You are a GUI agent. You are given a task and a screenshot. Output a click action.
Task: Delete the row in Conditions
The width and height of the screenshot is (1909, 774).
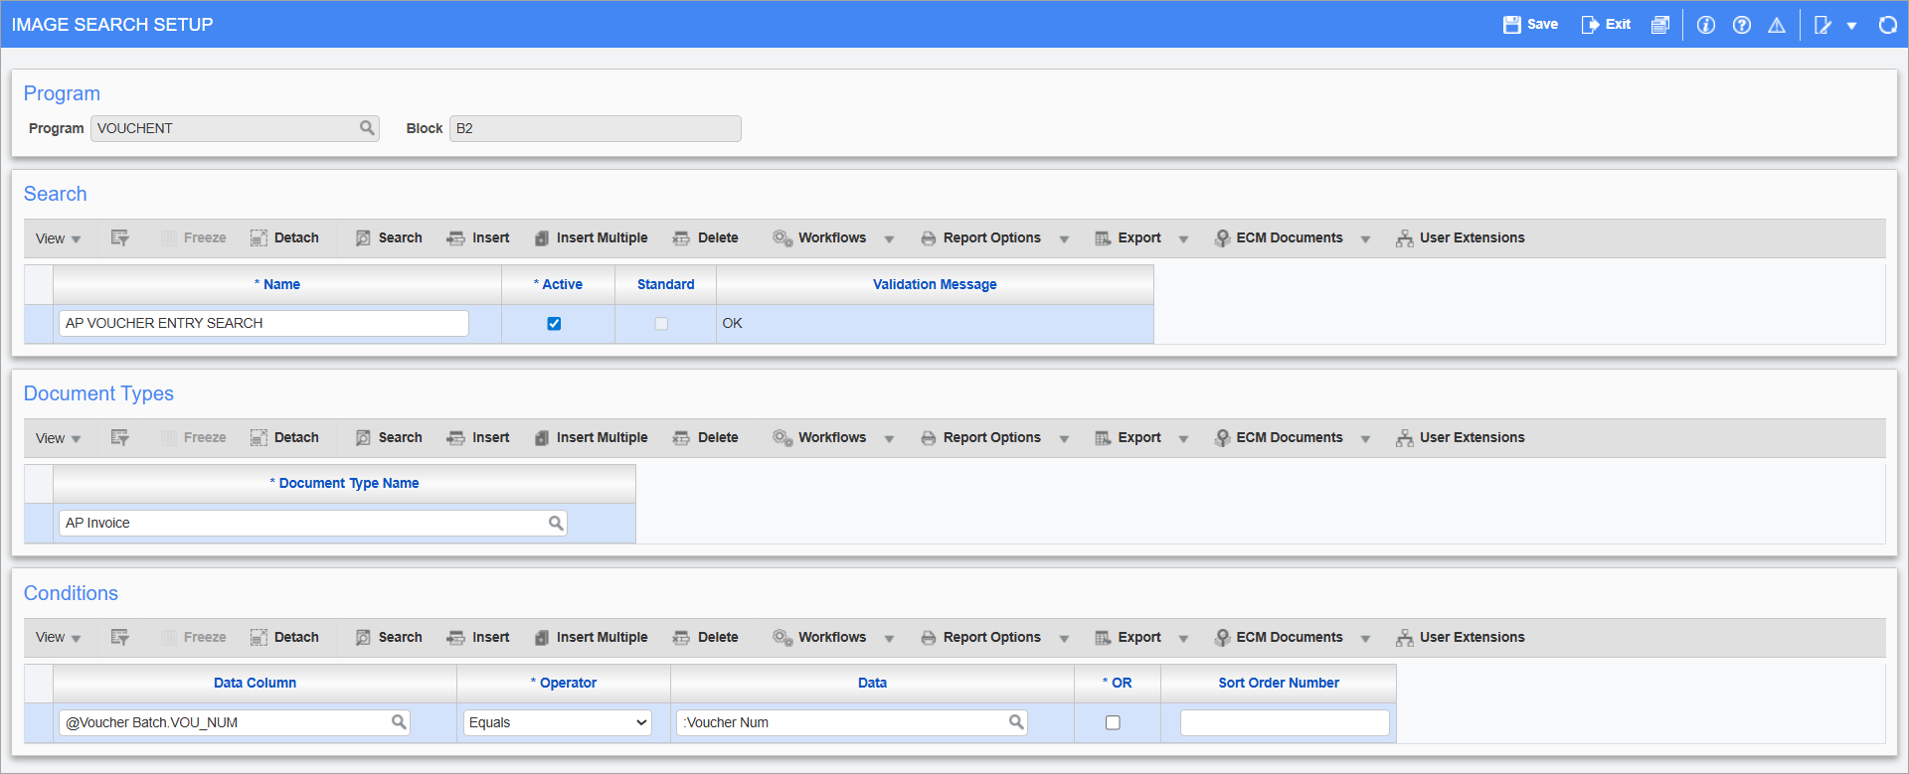(x=705, y=638)
